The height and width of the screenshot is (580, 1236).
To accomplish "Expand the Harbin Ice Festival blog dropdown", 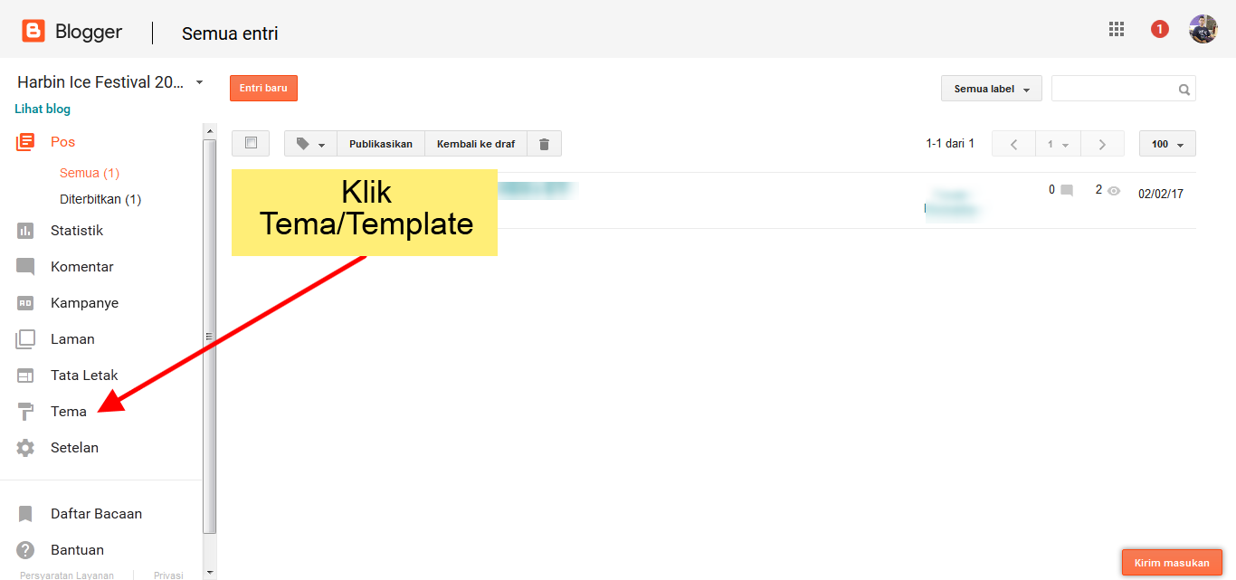I will point(199,82).
